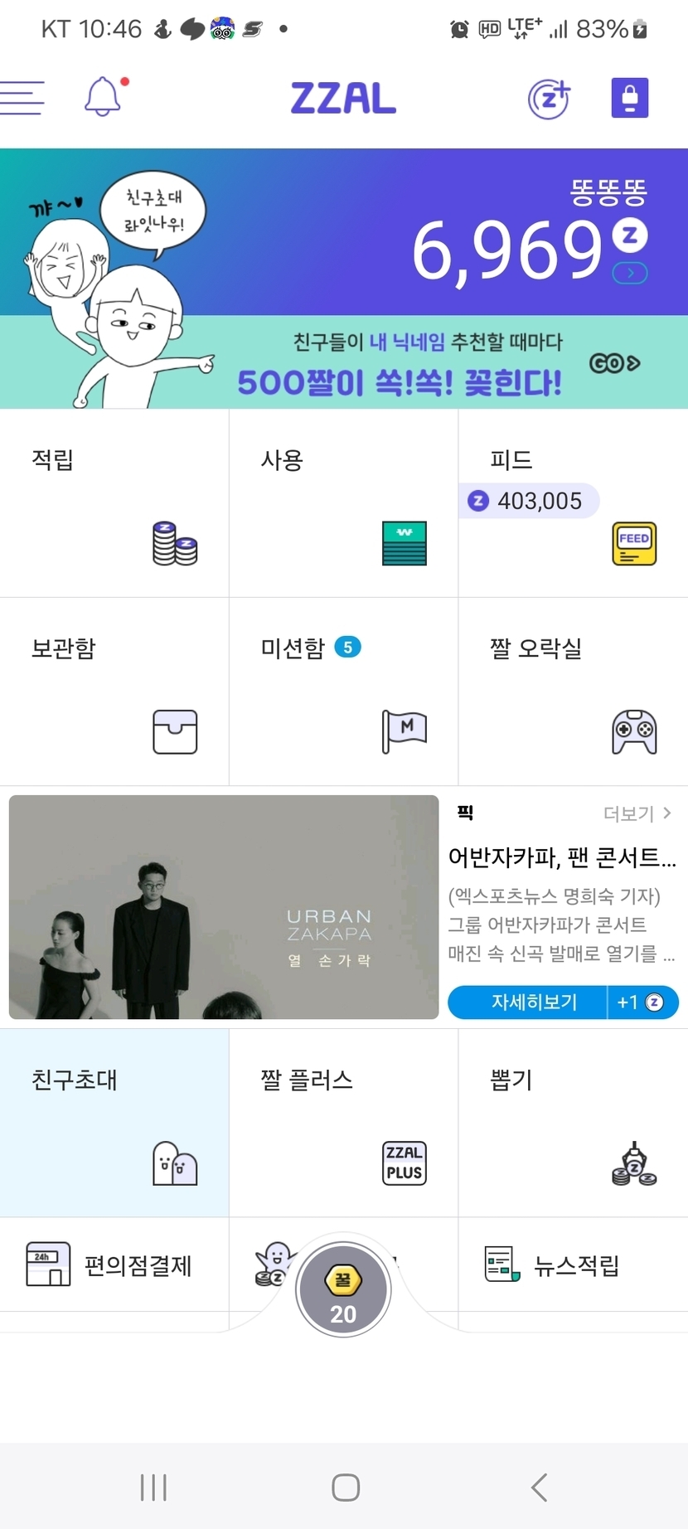The height and width of the screenshot is (1529, 688).
Task: Open the Urban Zakapa article thumbnail
Action: (224, 907)
